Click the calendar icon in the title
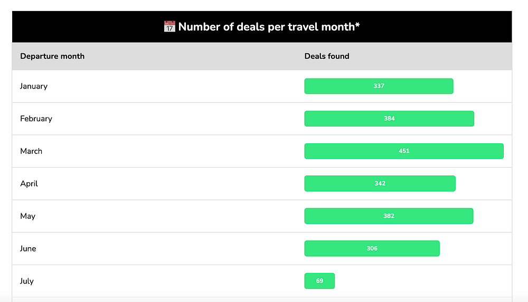This screenshot has height=302, width=528. [169, 27]
